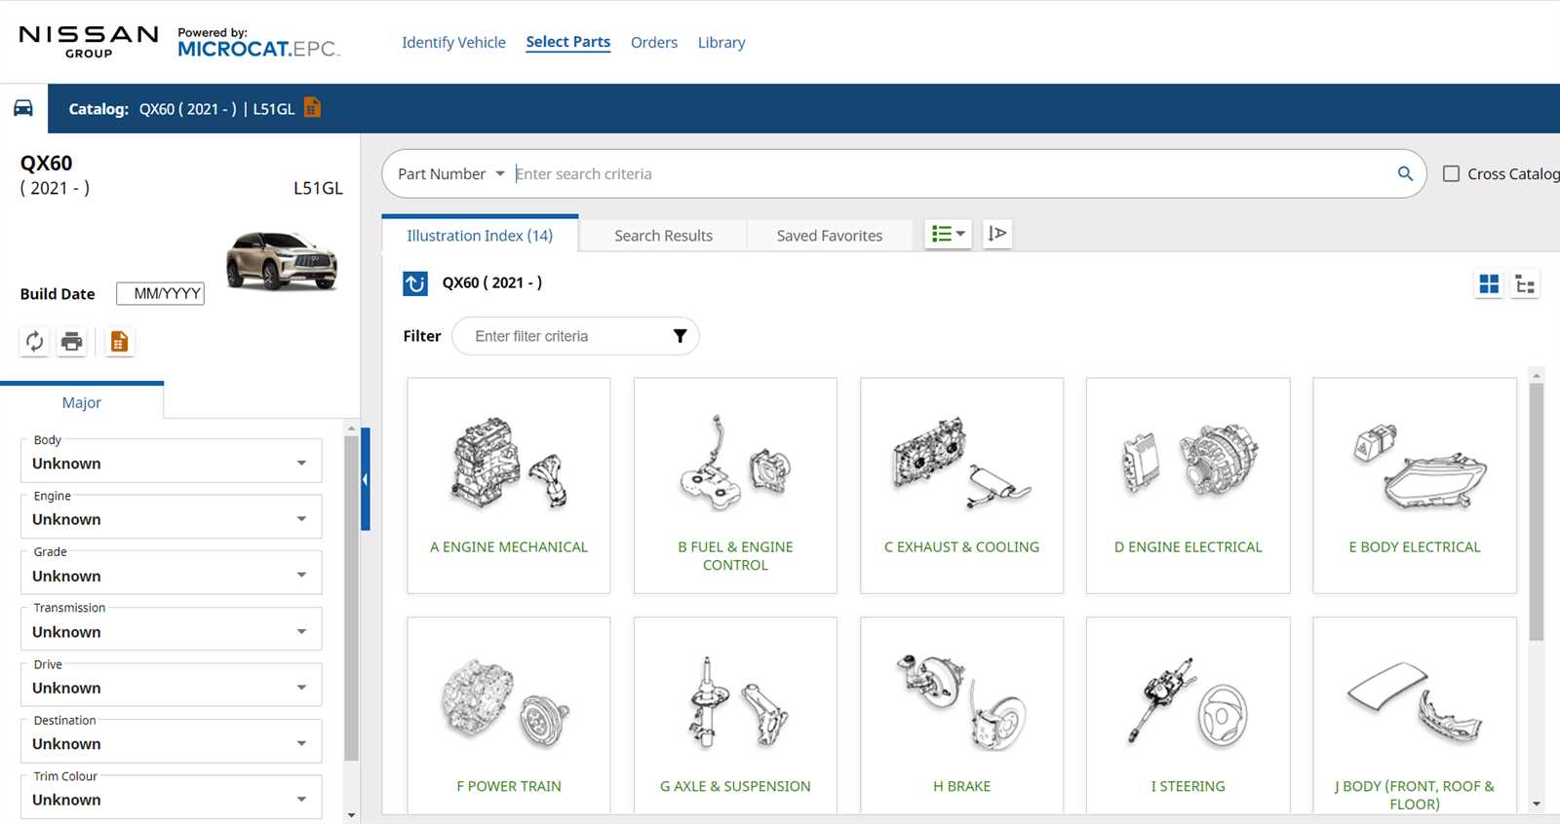Viewport: 1560px width, 824px height.
Task: Open the orange catalog notes document icon
Action: pyautogui.click(x=312, y=107)
